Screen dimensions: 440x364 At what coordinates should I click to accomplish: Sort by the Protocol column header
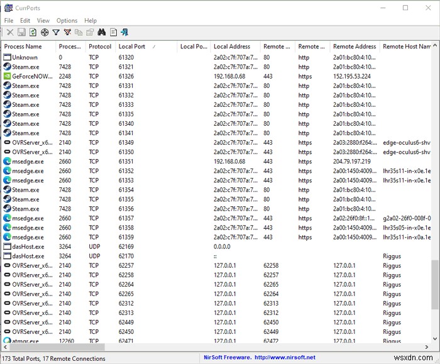pos(99,47)
